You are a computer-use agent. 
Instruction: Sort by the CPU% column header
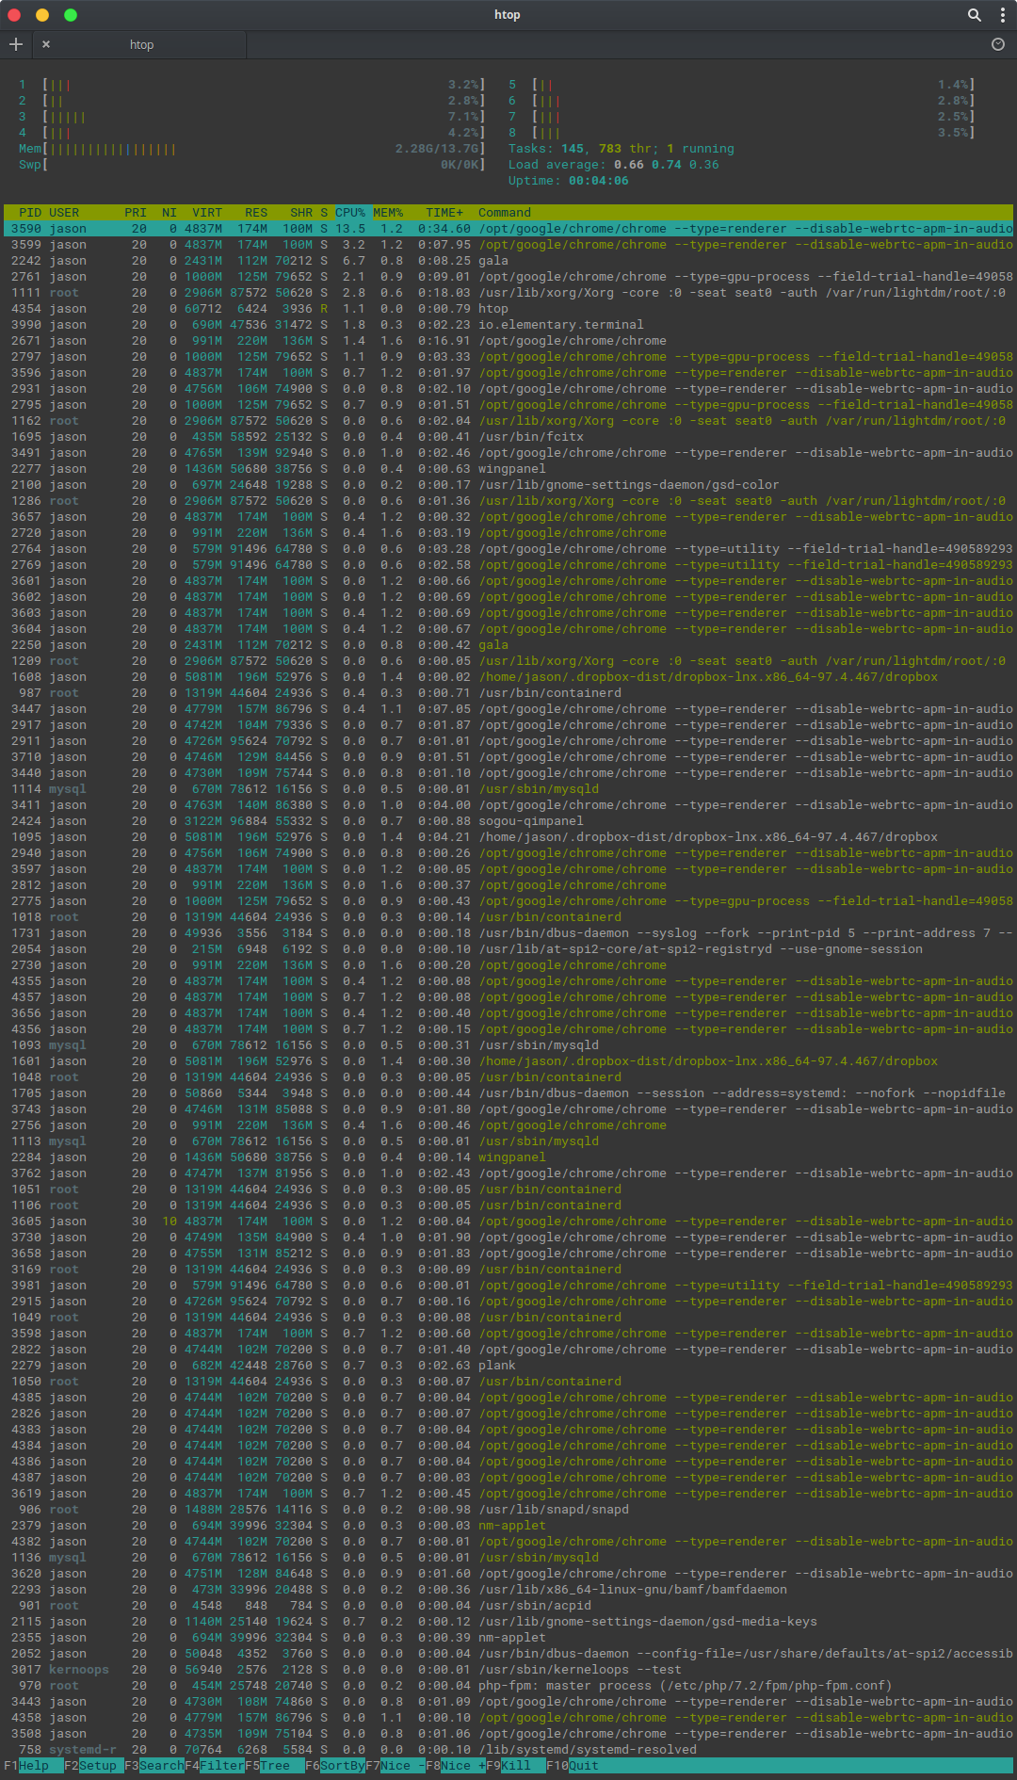tap(350, 213)
